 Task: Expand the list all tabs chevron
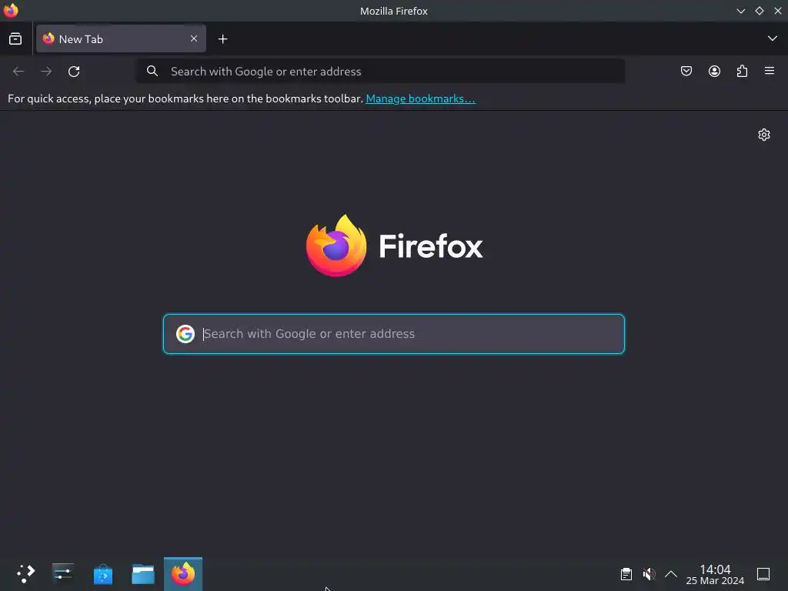coord(772,38)
